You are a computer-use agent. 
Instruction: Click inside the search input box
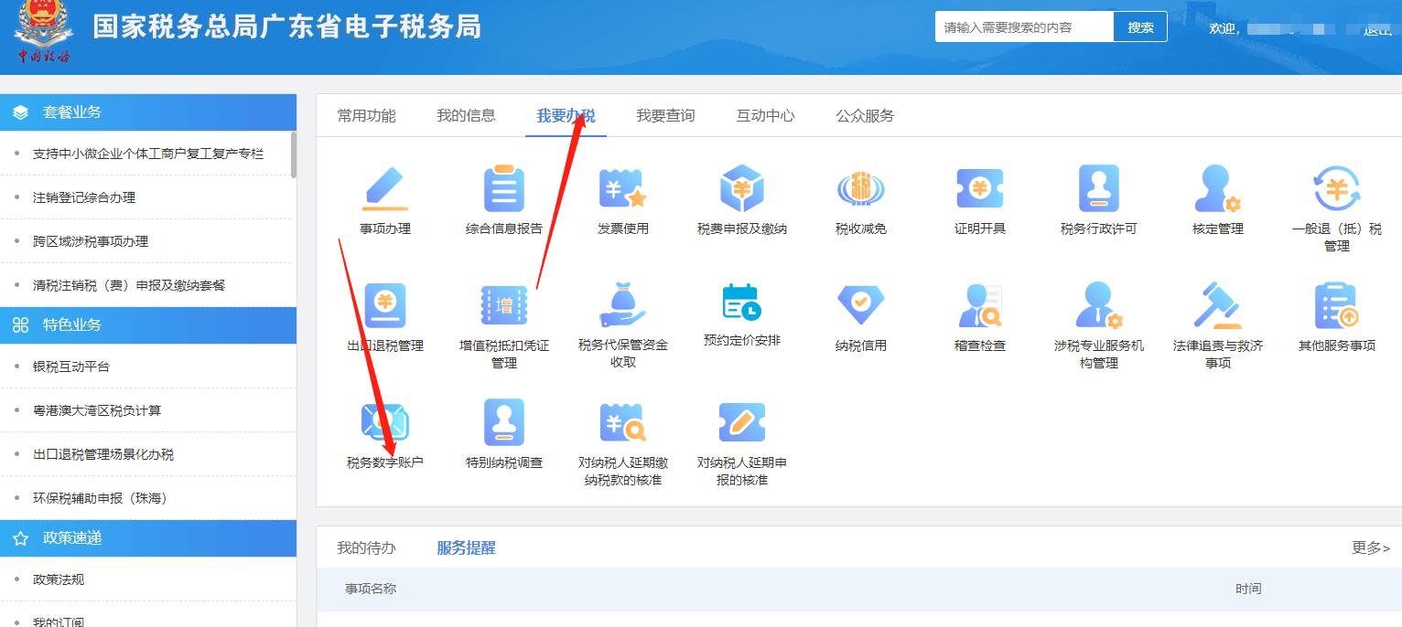tap(1016, 27)
